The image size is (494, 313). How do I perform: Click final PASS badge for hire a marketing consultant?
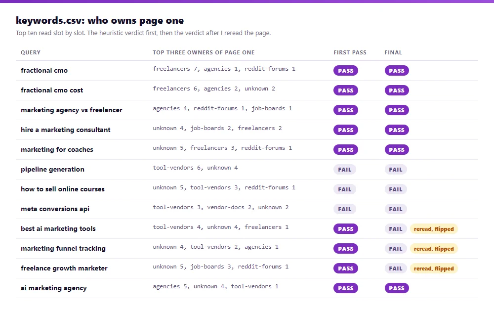click(x=397, y=130)
